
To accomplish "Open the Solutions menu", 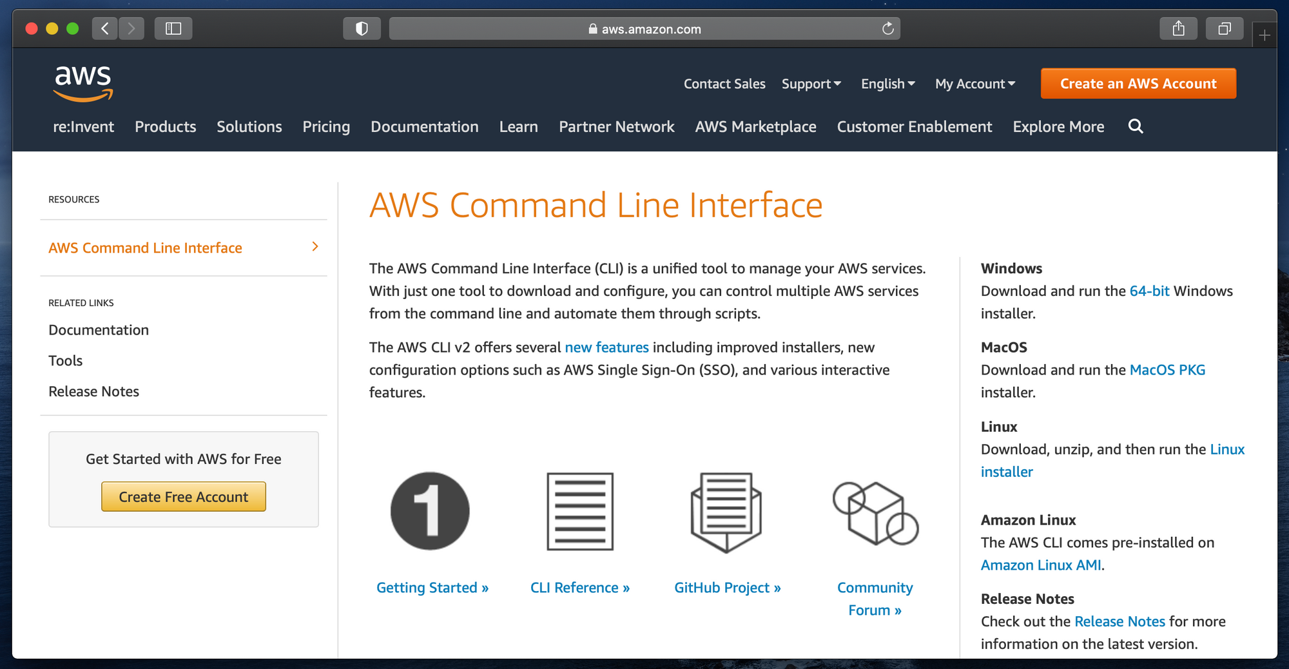I will 249,126.
